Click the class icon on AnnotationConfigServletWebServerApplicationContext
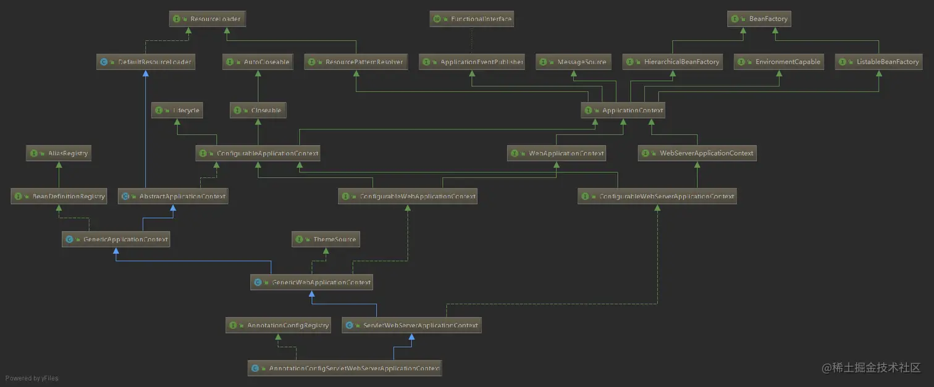 [255, 368]
